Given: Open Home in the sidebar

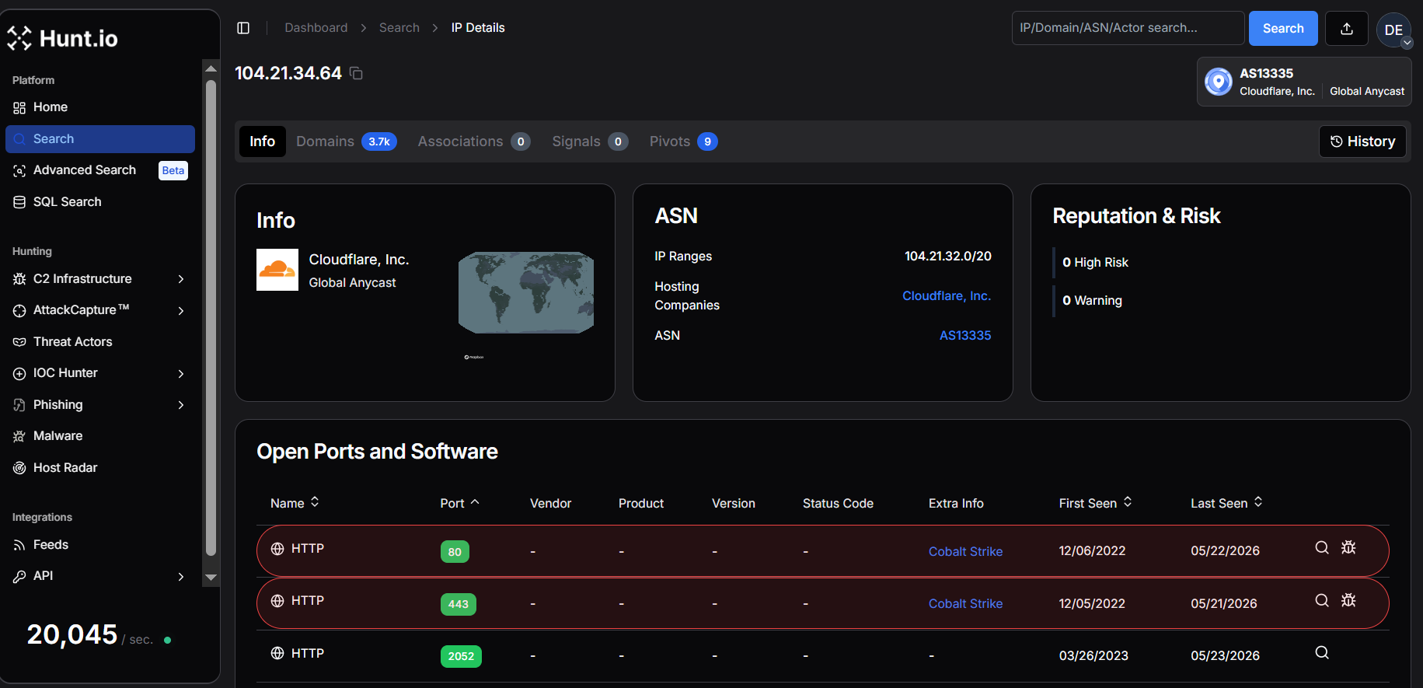Looking at the screenshot, I should coord(100,107).
